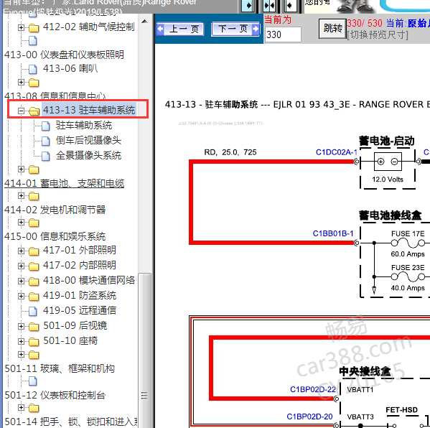Image resolution: width=430 pixels, height=428 pixels.
Task: Click the document icon beside 倒车后视摄像头
Action: (45, 141)
